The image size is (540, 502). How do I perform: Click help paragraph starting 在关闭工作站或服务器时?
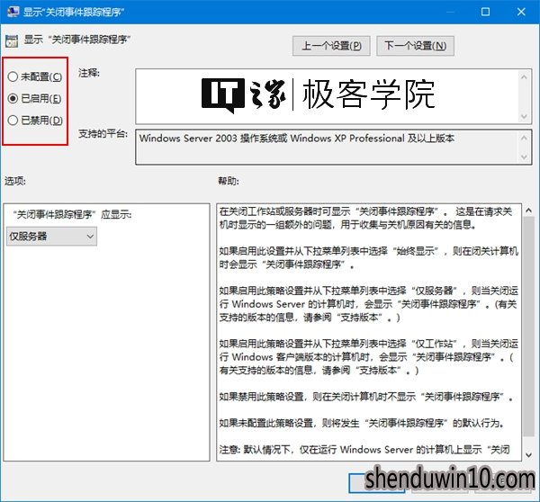(x=365, y=218)
